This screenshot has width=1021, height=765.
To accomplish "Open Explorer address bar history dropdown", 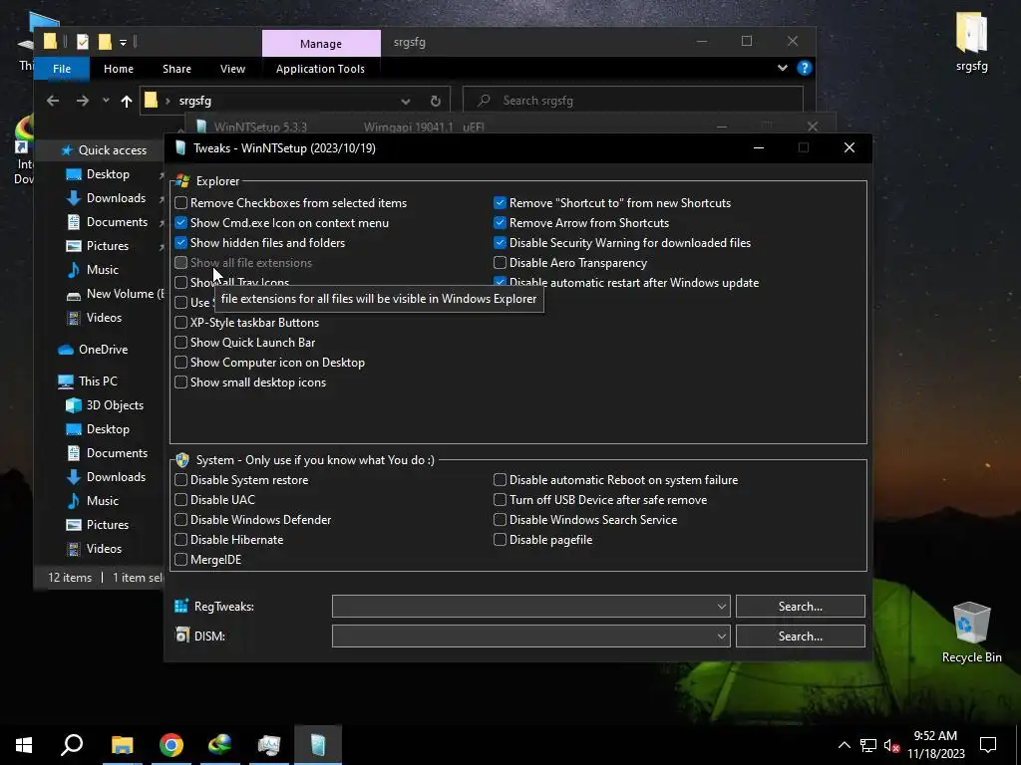I will point(406,101).
